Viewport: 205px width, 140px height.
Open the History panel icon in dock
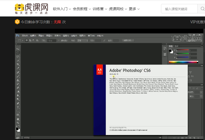pos(165,48)
